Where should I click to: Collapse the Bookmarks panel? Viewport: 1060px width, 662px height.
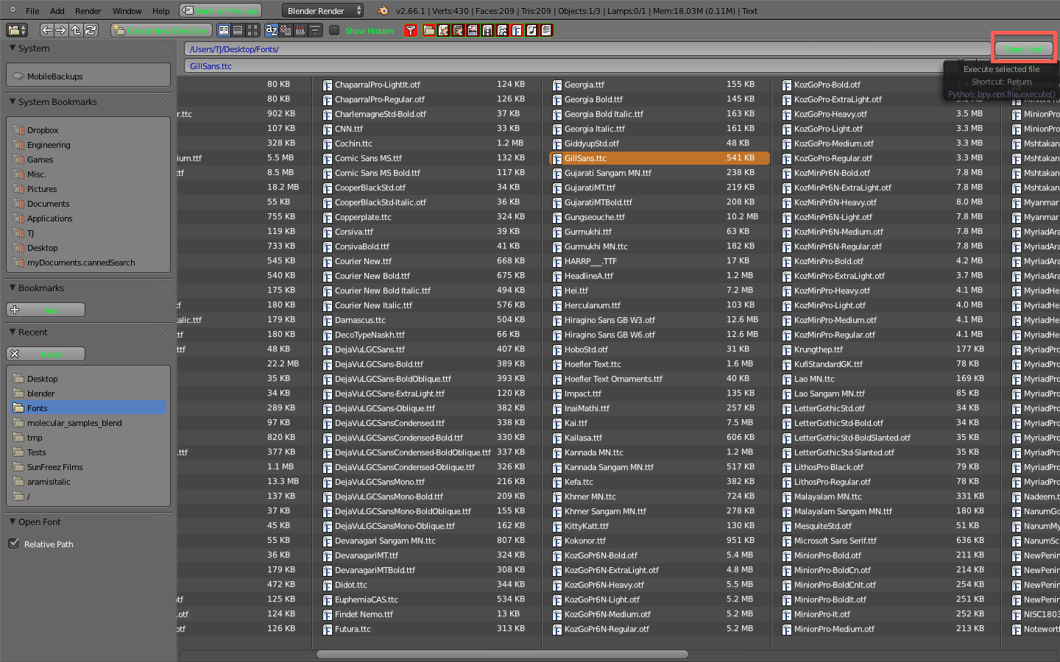13,288
